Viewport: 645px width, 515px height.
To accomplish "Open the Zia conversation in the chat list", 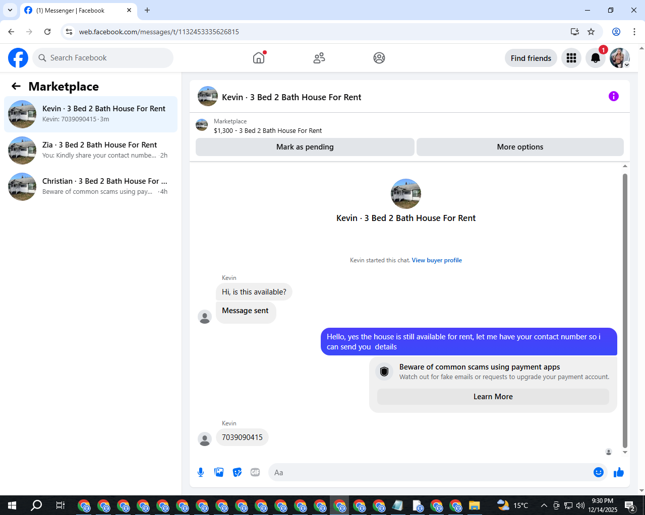I will coord(91,151).
